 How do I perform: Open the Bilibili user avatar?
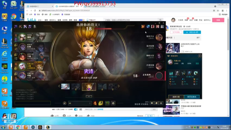[173, 20]
